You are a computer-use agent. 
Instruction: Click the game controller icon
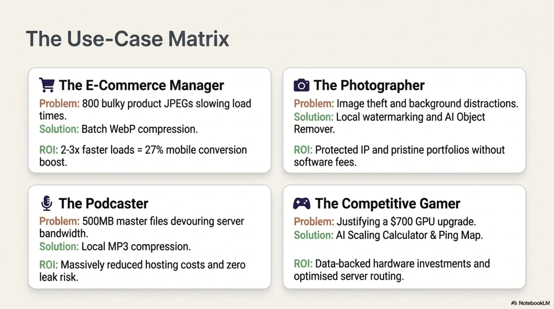302,203
